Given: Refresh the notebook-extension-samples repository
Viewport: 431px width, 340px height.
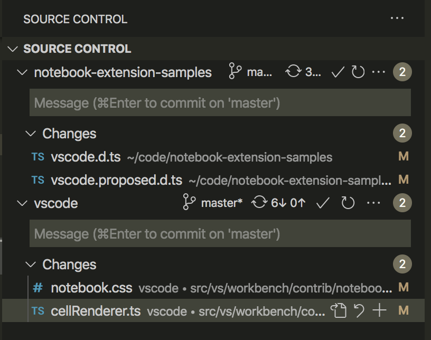Looking at the screenshot, I should coord(358,72).
